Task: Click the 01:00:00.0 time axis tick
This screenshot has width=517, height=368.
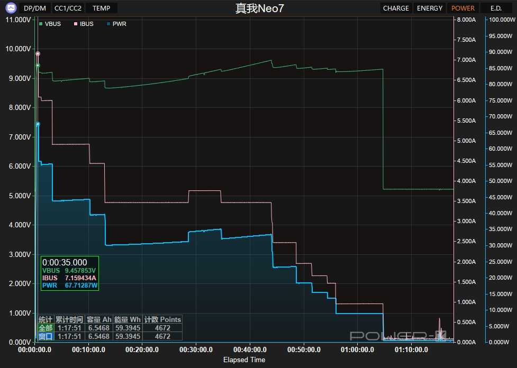Action: [357, 349]
